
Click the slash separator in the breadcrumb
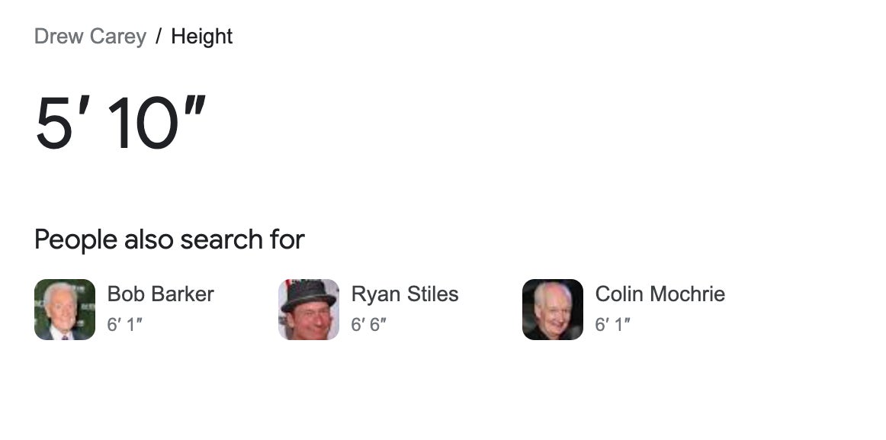(159, 37)
